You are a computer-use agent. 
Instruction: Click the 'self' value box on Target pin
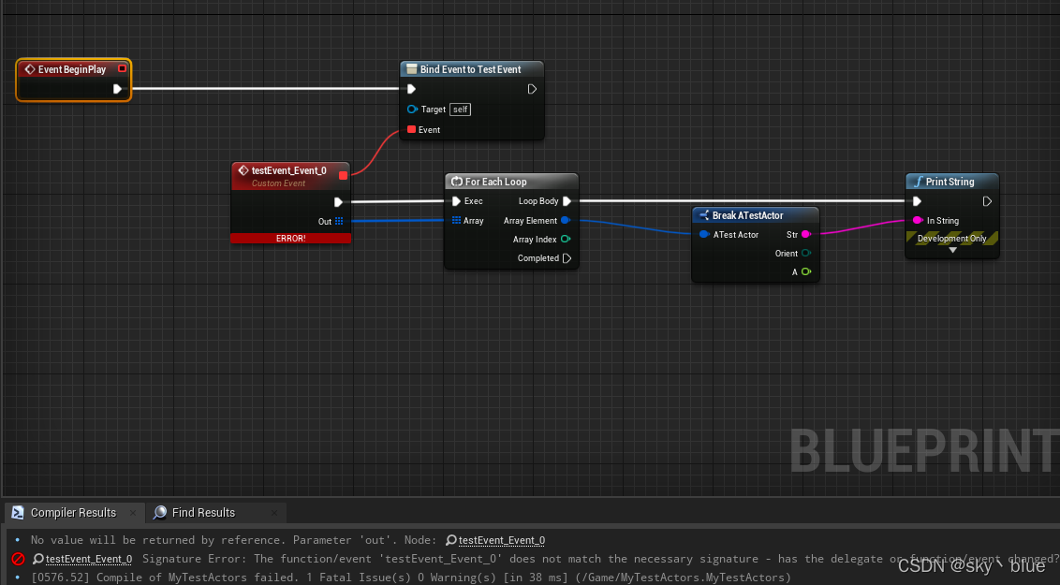tap(461, 110)
